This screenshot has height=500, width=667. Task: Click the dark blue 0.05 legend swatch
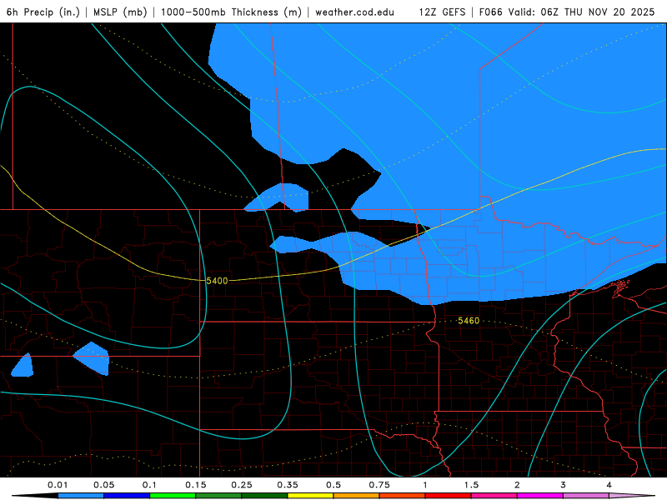pyautogui.click(x=127, y=496)
